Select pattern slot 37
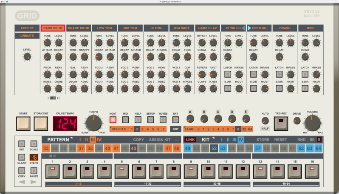 click(x=81, y=149)
